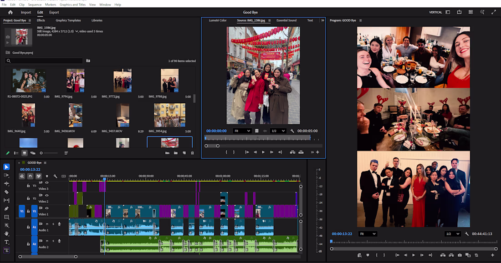Select the Rectangle shape tool

coord(6,217)
